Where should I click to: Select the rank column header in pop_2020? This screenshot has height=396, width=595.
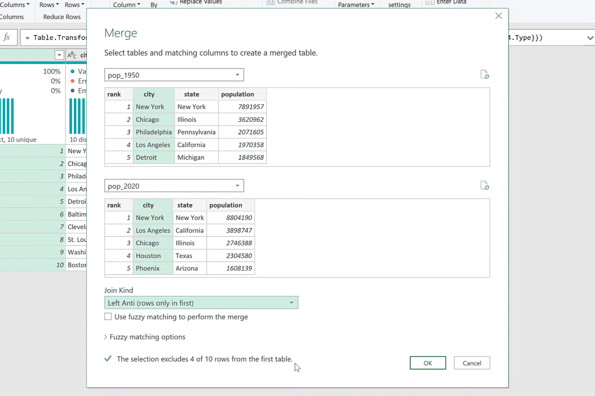(x=118, y=205)
